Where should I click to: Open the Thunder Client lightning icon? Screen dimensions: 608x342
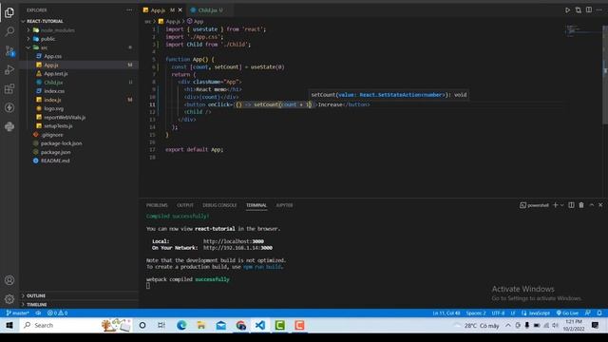pos(9,107)
